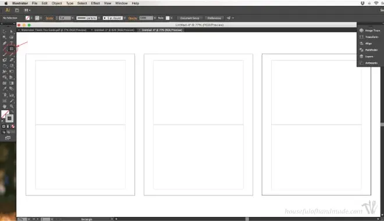Switch to the middle Untitled document tab

113,30
